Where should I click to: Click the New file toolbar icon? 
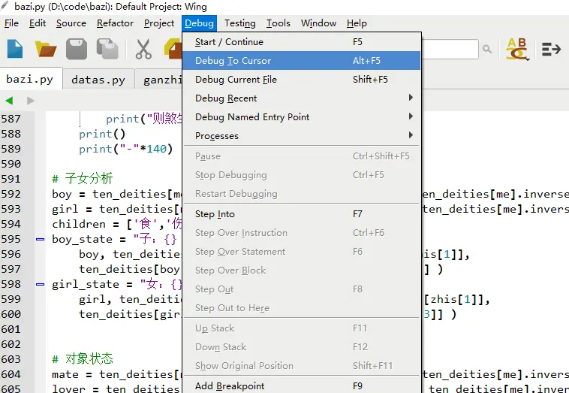tap(15, 49)
